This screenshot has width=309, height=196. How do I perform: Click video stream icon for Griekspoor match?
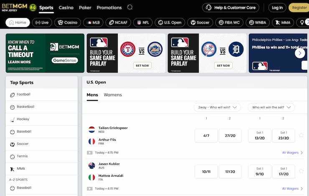[90, 153]
